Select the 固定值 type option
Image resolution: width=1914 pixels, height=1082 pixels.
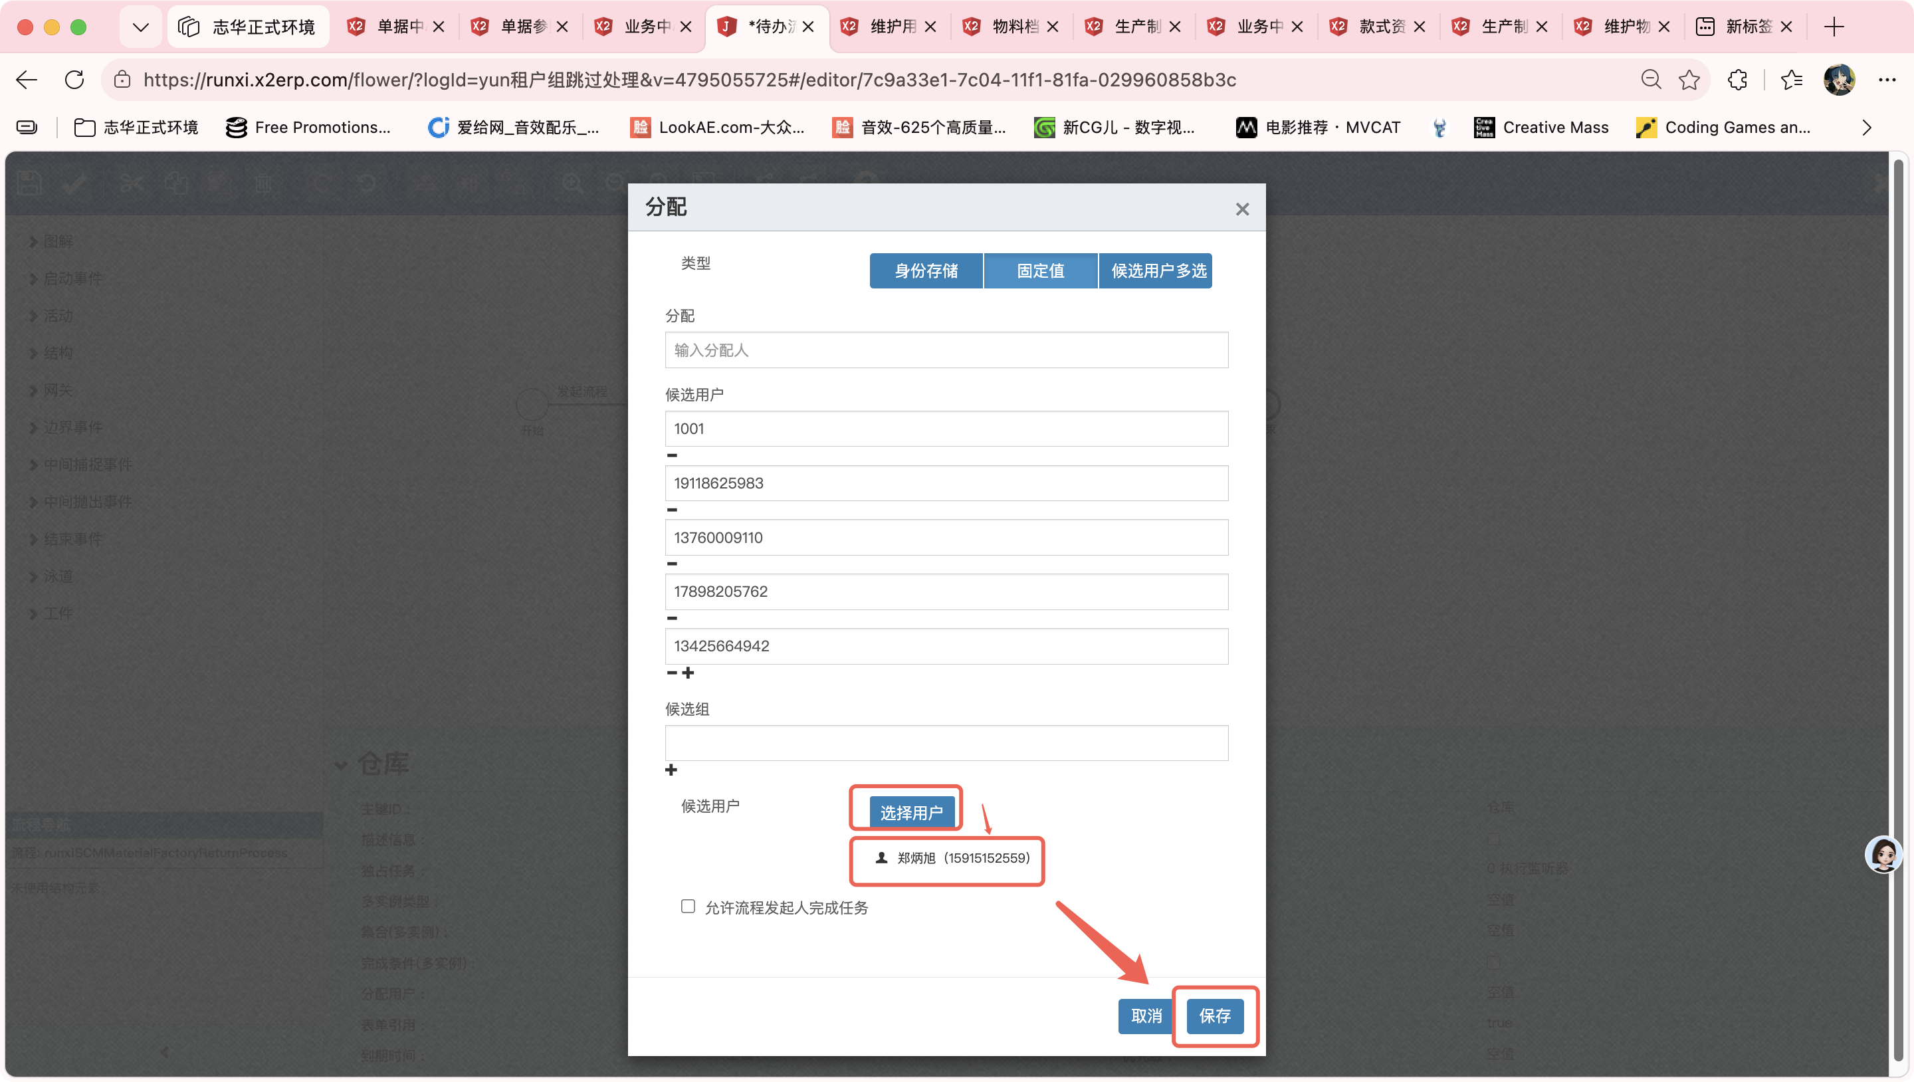point(1040,270)
